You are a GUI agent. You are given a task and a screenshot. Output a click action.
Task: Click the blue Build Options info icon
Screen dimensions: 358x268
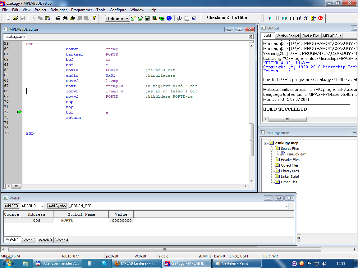click(169, 18)
